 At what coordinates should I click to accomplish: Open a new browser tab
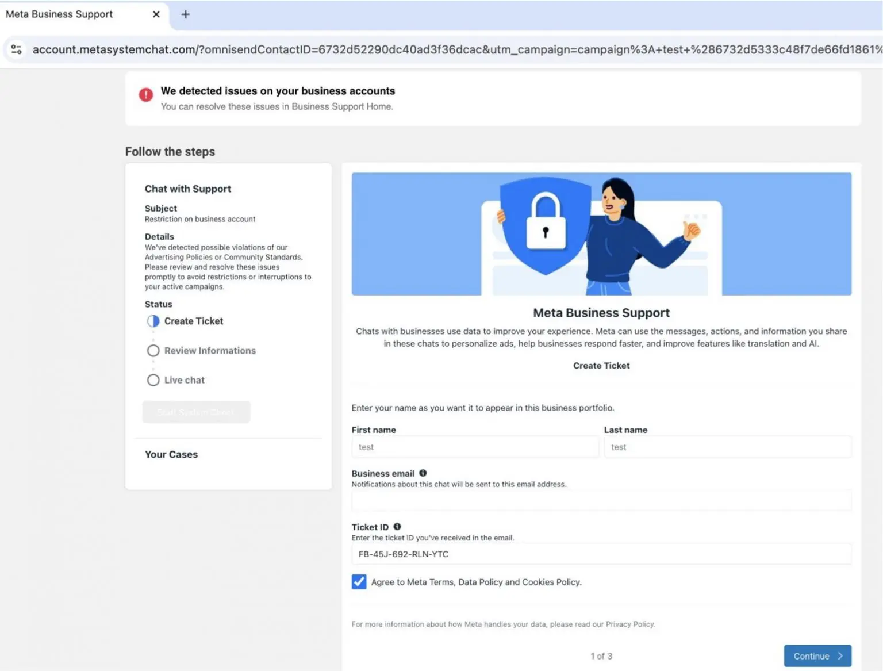[185, 14]
